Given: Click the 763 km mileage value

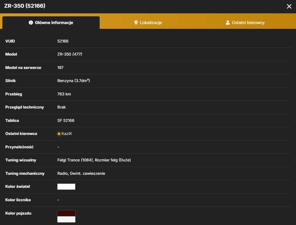Looking at the screenshot, I should [x=64, y=94].
